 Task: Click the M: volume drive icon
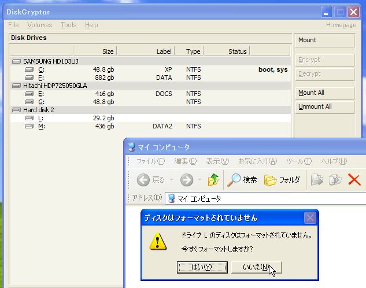[29, 126]
